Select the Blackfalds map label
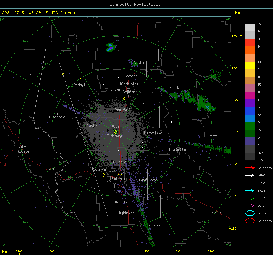The height and width of the screenshot is (255, 273). click(x=129, y=84)
